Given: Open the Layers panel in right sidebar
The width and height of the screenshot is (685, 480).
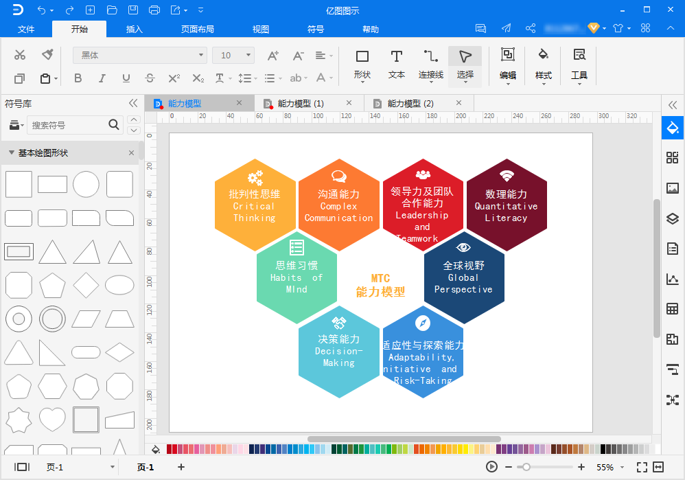Looking at the screenshot, I should 672,218.
